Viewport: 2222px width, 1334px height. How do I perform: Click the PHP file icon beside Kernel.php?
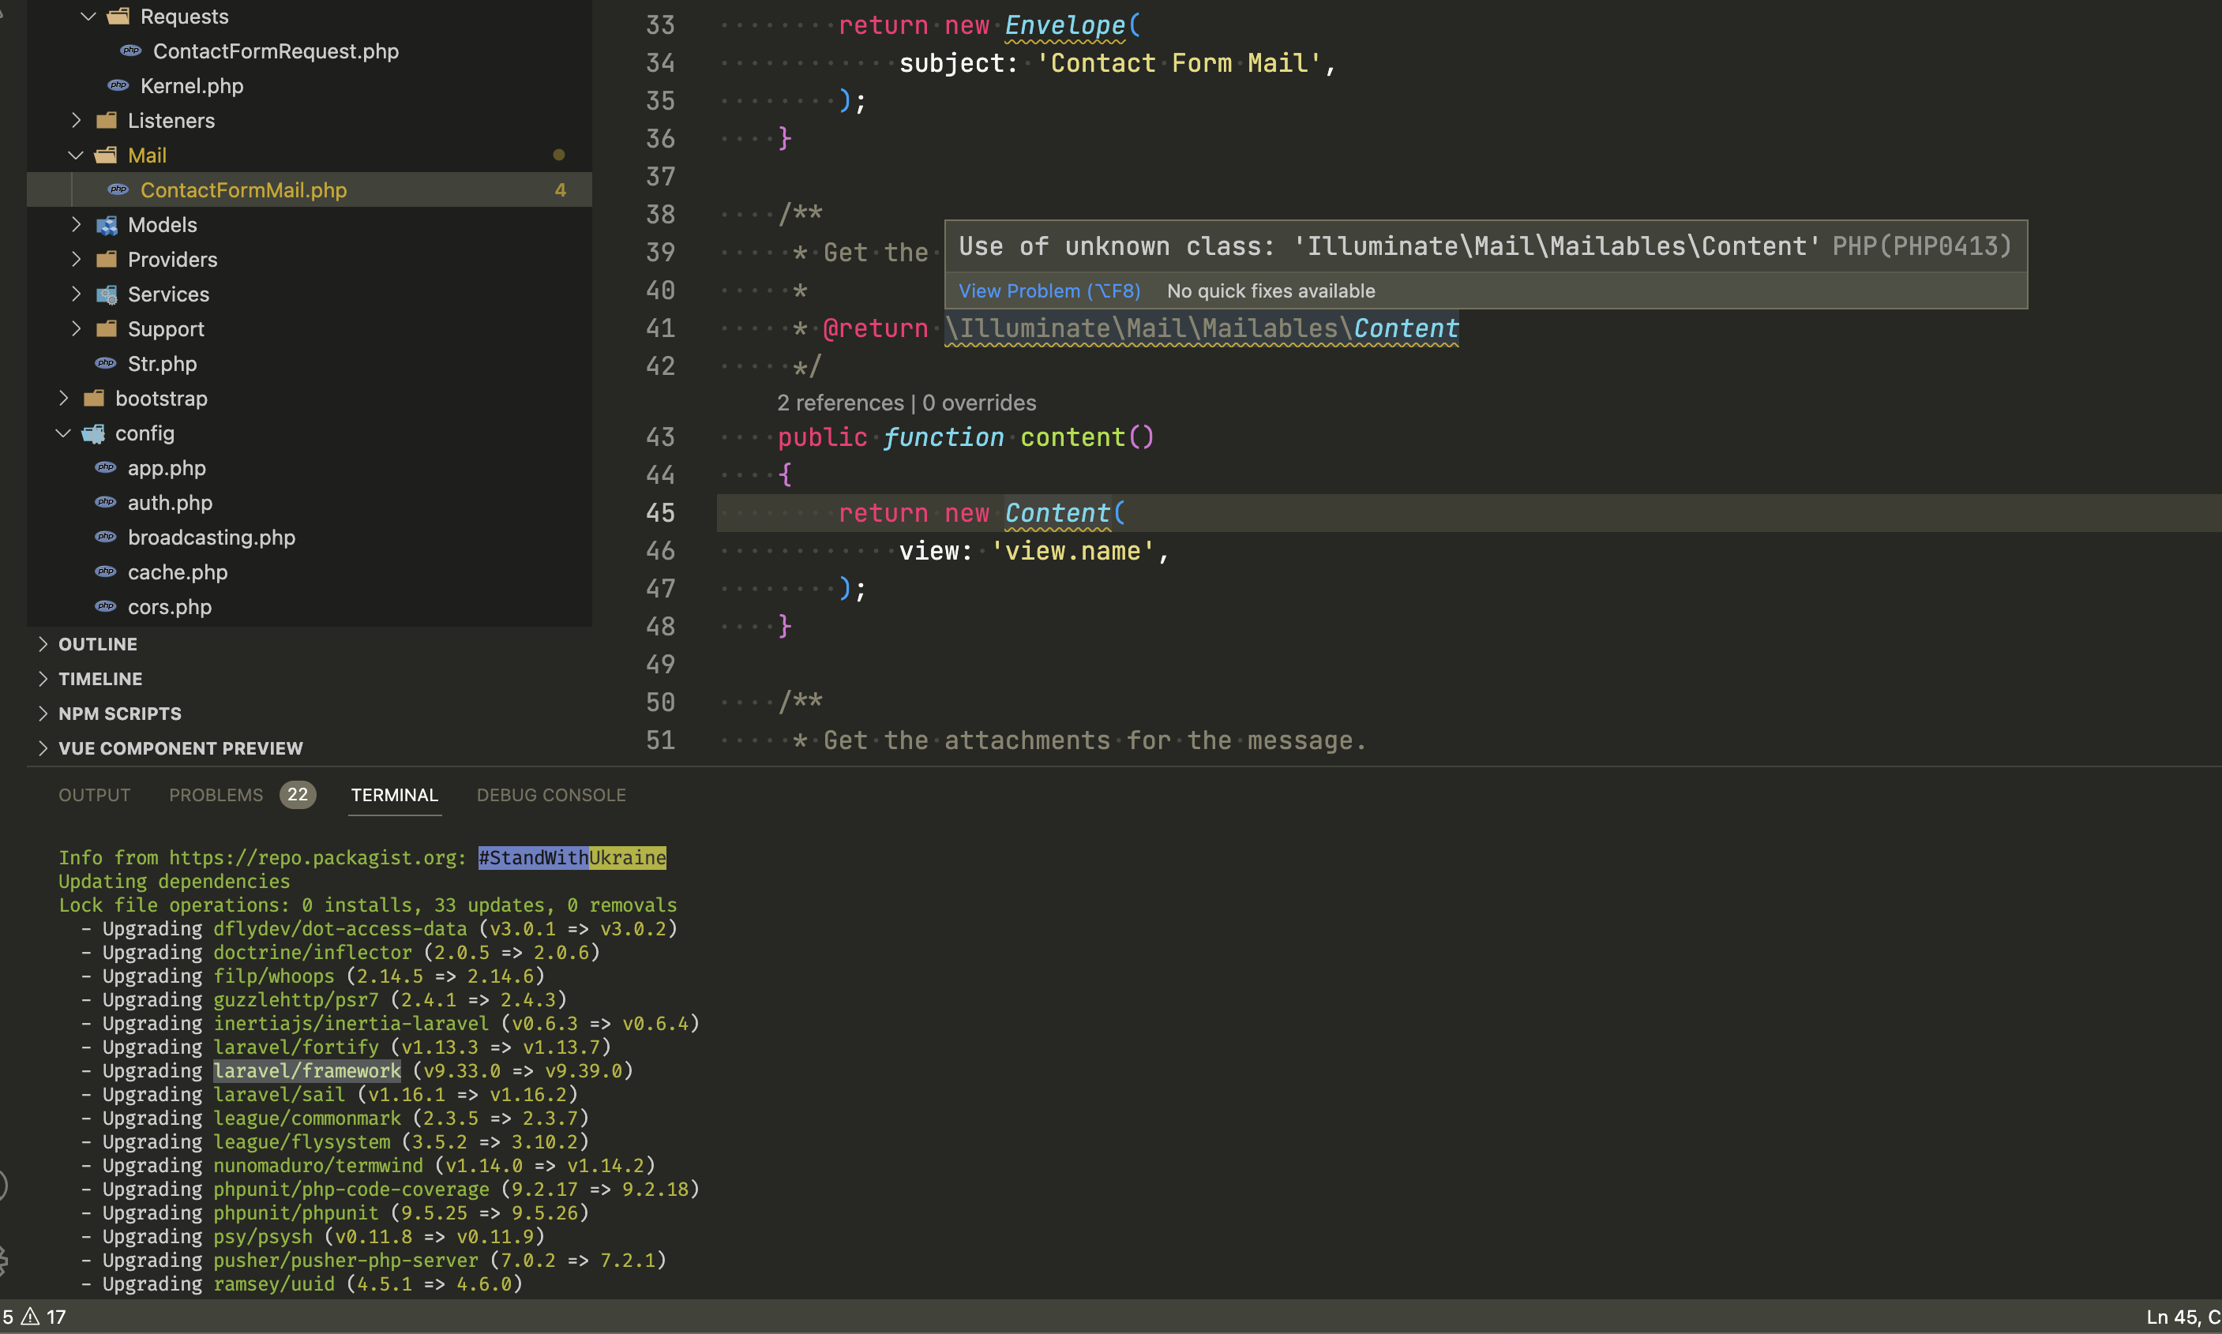(118, 86)
